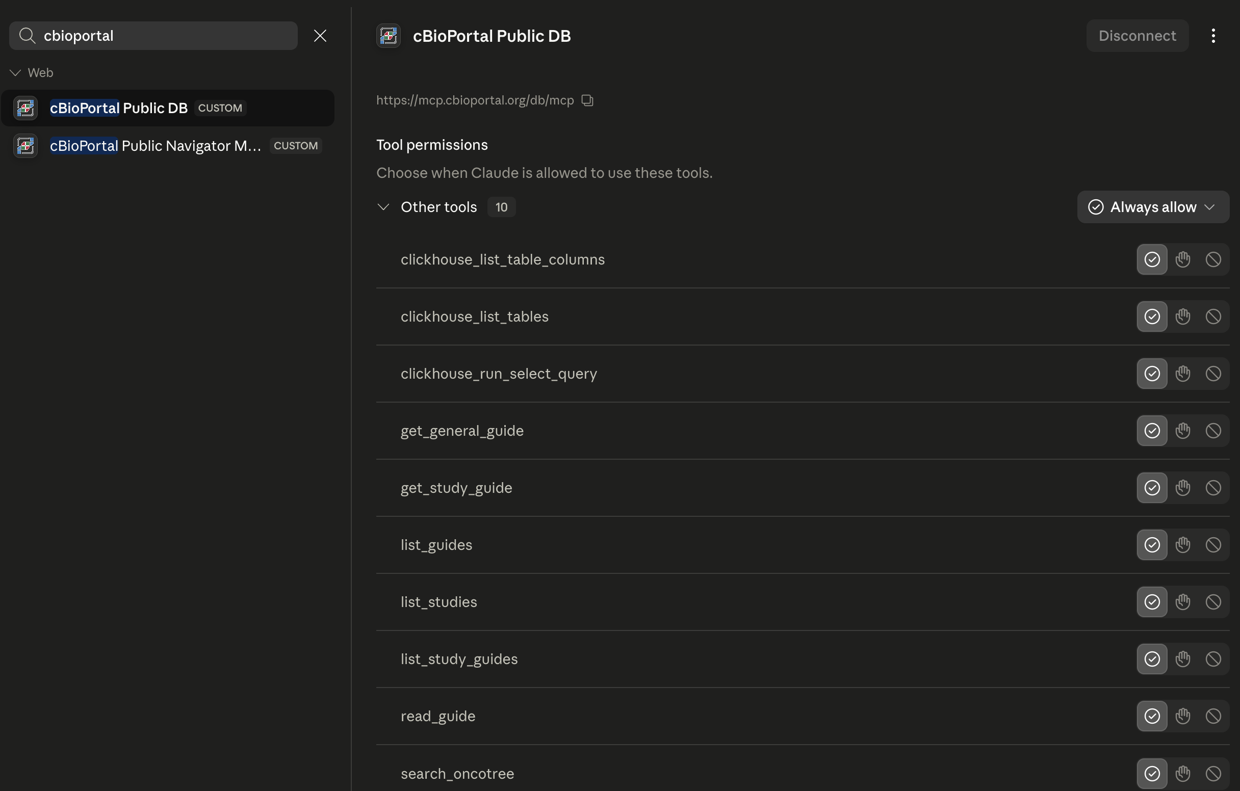Require approval for read_guide
Screen dimensions: 1240x791
(1183, 717)
